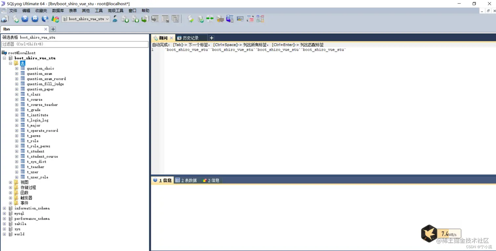Click the Execute and Edit Resultset icon
This screenshot has height=251, width=496.
click(x=45, y=19)
